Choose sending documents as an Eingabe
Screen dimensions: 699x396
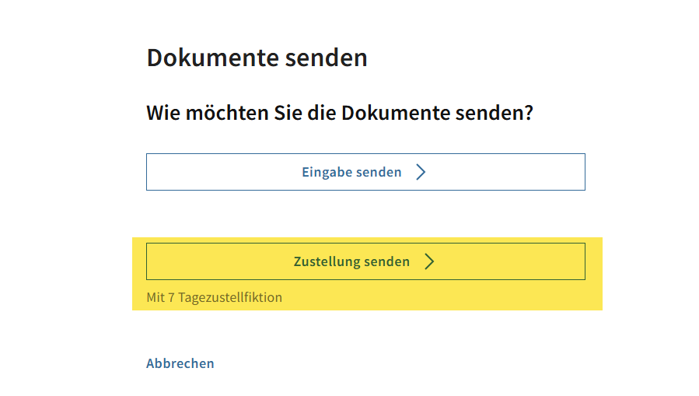[x=365, y=172]
